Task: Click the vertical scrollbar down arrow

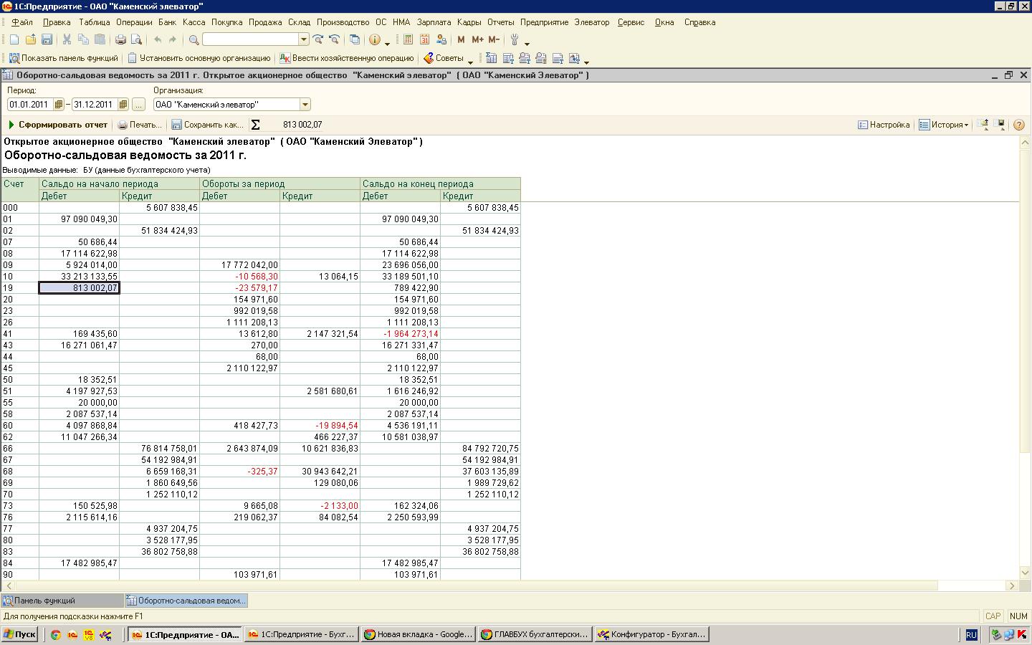Action: point(1025,573)
